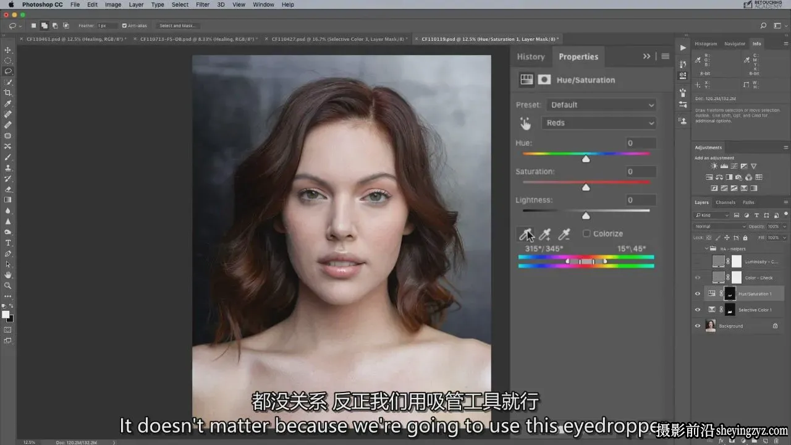Screen dimensions: 791x445
Task: Add a Vibrance adjustment
Action: tap(753, 166)
